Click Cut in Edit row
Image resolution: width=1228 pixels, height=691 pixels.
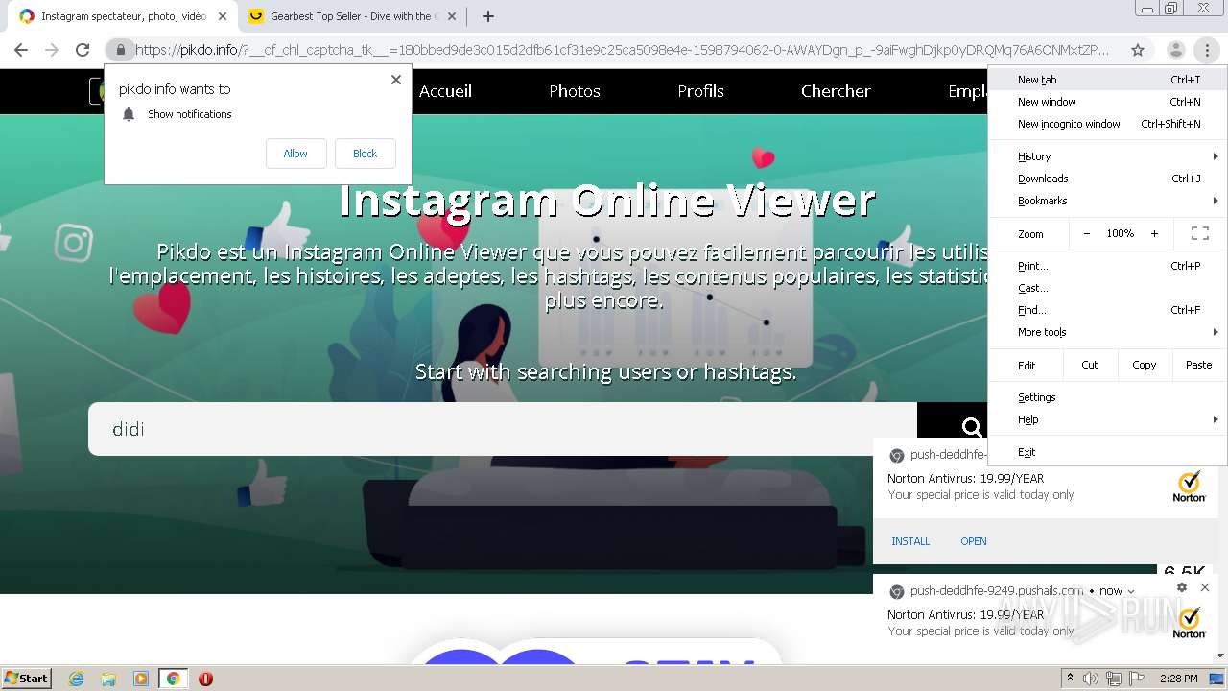point(1089,365)
